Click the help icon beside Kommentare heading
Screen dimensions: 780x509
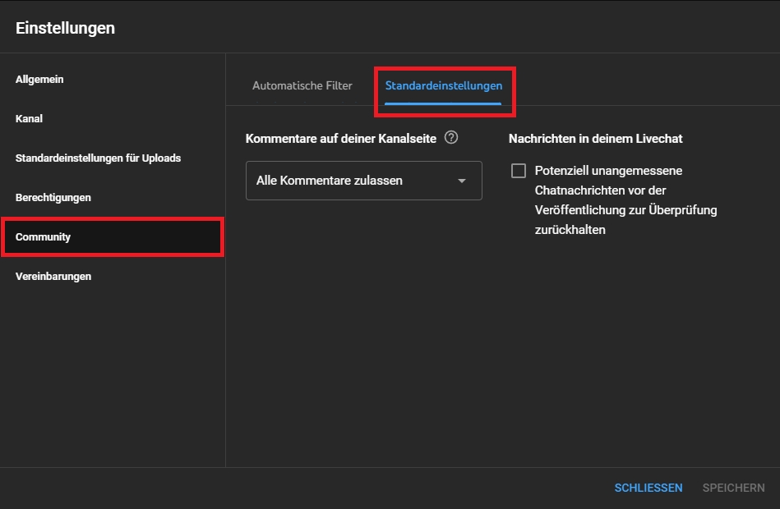[x=450, y=138]
